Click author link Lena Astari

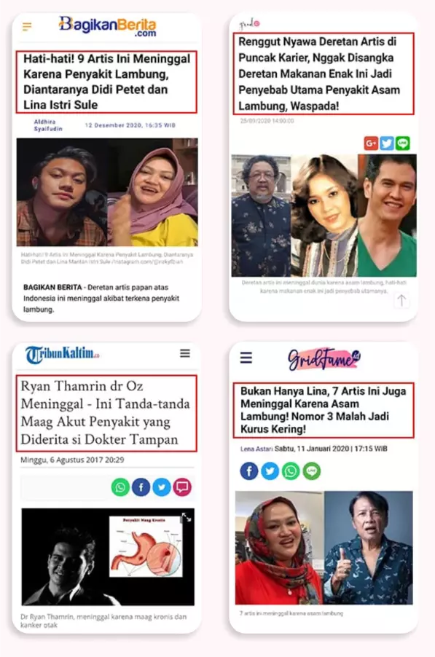click(256, 449)
